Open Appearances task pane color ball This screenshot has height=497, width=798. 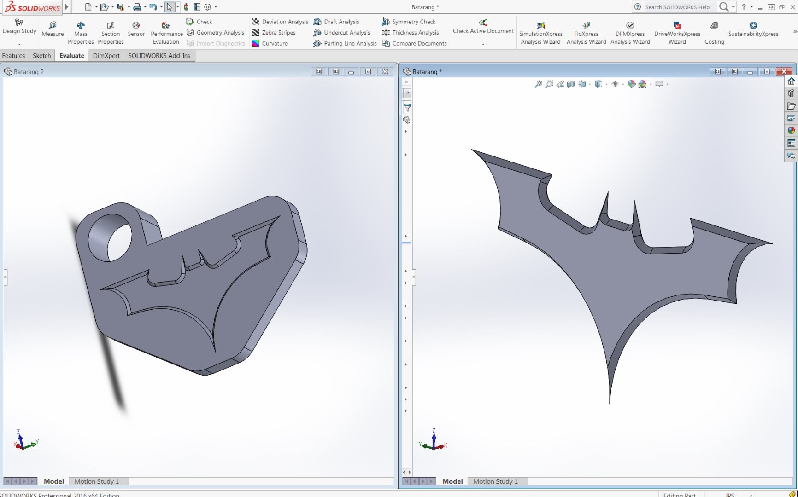[x=791, y=131]
